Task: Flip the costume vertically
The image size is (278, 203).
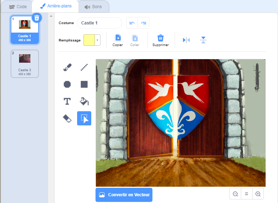Action: tap(203, 40)
